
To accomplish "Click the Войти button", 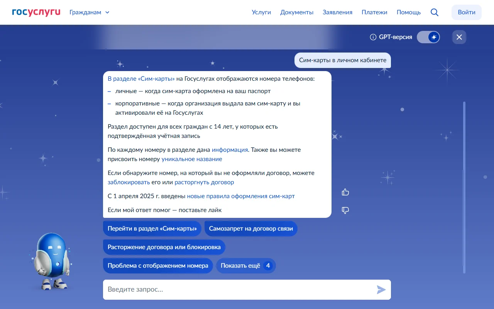I will (x=467, y=12).
